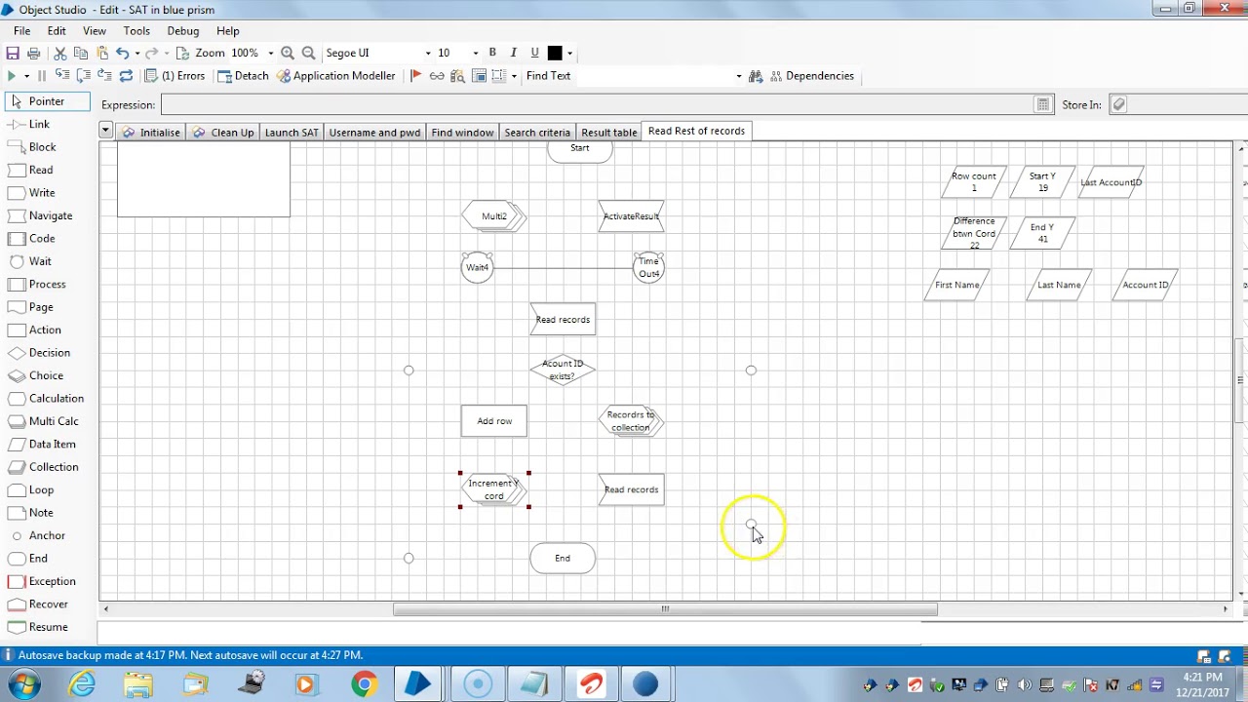Image resolution: width=1248 pixels, height=702 pixels.
Task: Switch to the Initialise page tab
Action: click(151, 132)
